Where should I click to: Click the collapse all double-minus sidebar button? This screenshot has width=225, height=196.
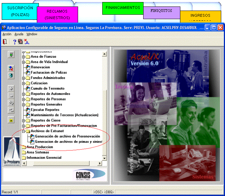point(11,110)
